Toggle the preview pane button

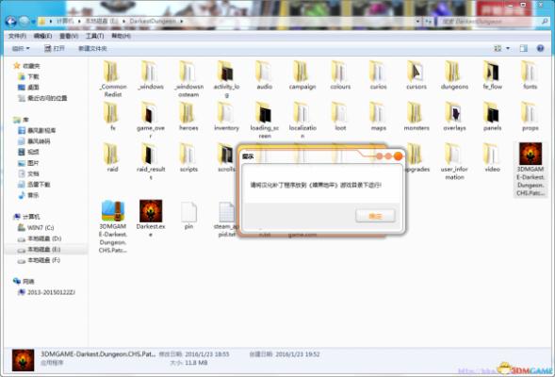(x=524, y=48)
